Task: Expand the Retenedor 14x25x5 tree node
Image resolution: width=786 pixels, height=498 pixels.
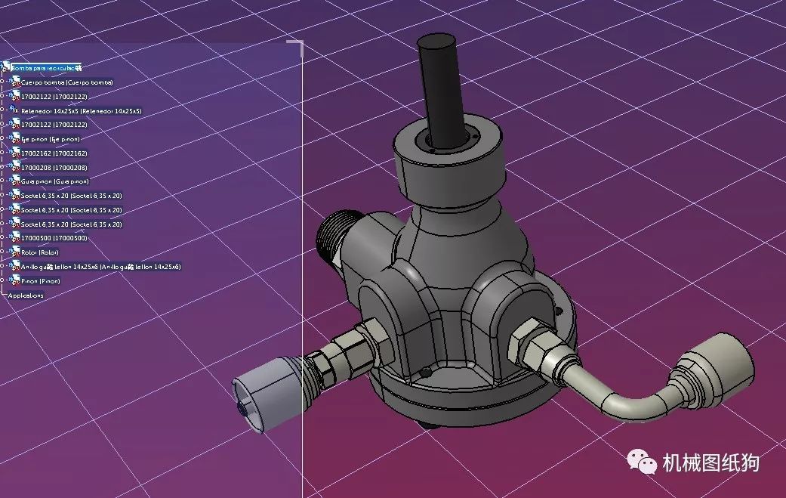Action: (x=2, y=110)
